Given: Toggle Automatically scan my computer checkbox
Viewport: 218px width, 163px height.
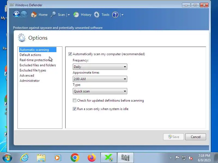Looking at the screenshot, I should [x=70, y=54].
